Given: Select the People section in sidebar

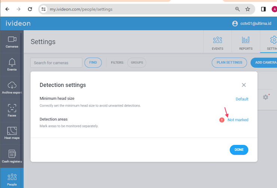Looking at the screenshot, I should (x=12, y=179).
